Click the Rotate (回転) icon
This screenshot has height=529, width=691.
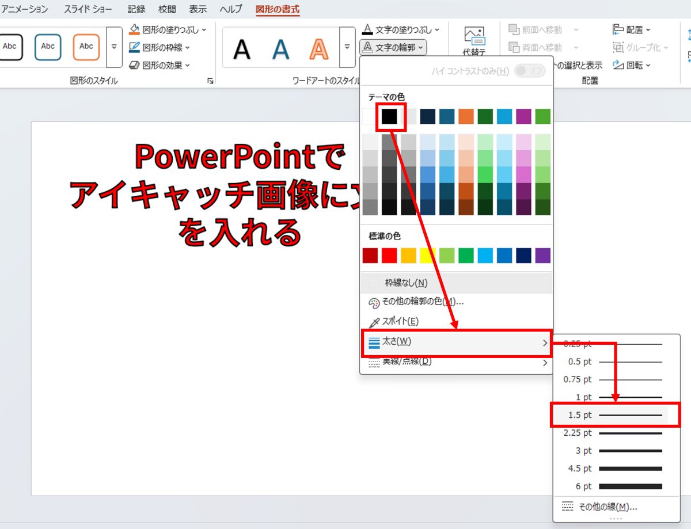coord(618,65)
